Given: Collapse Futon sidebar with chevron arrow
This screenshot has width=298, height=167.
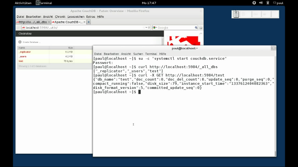Looking at the screenshot, I should [x=201, y=33].
